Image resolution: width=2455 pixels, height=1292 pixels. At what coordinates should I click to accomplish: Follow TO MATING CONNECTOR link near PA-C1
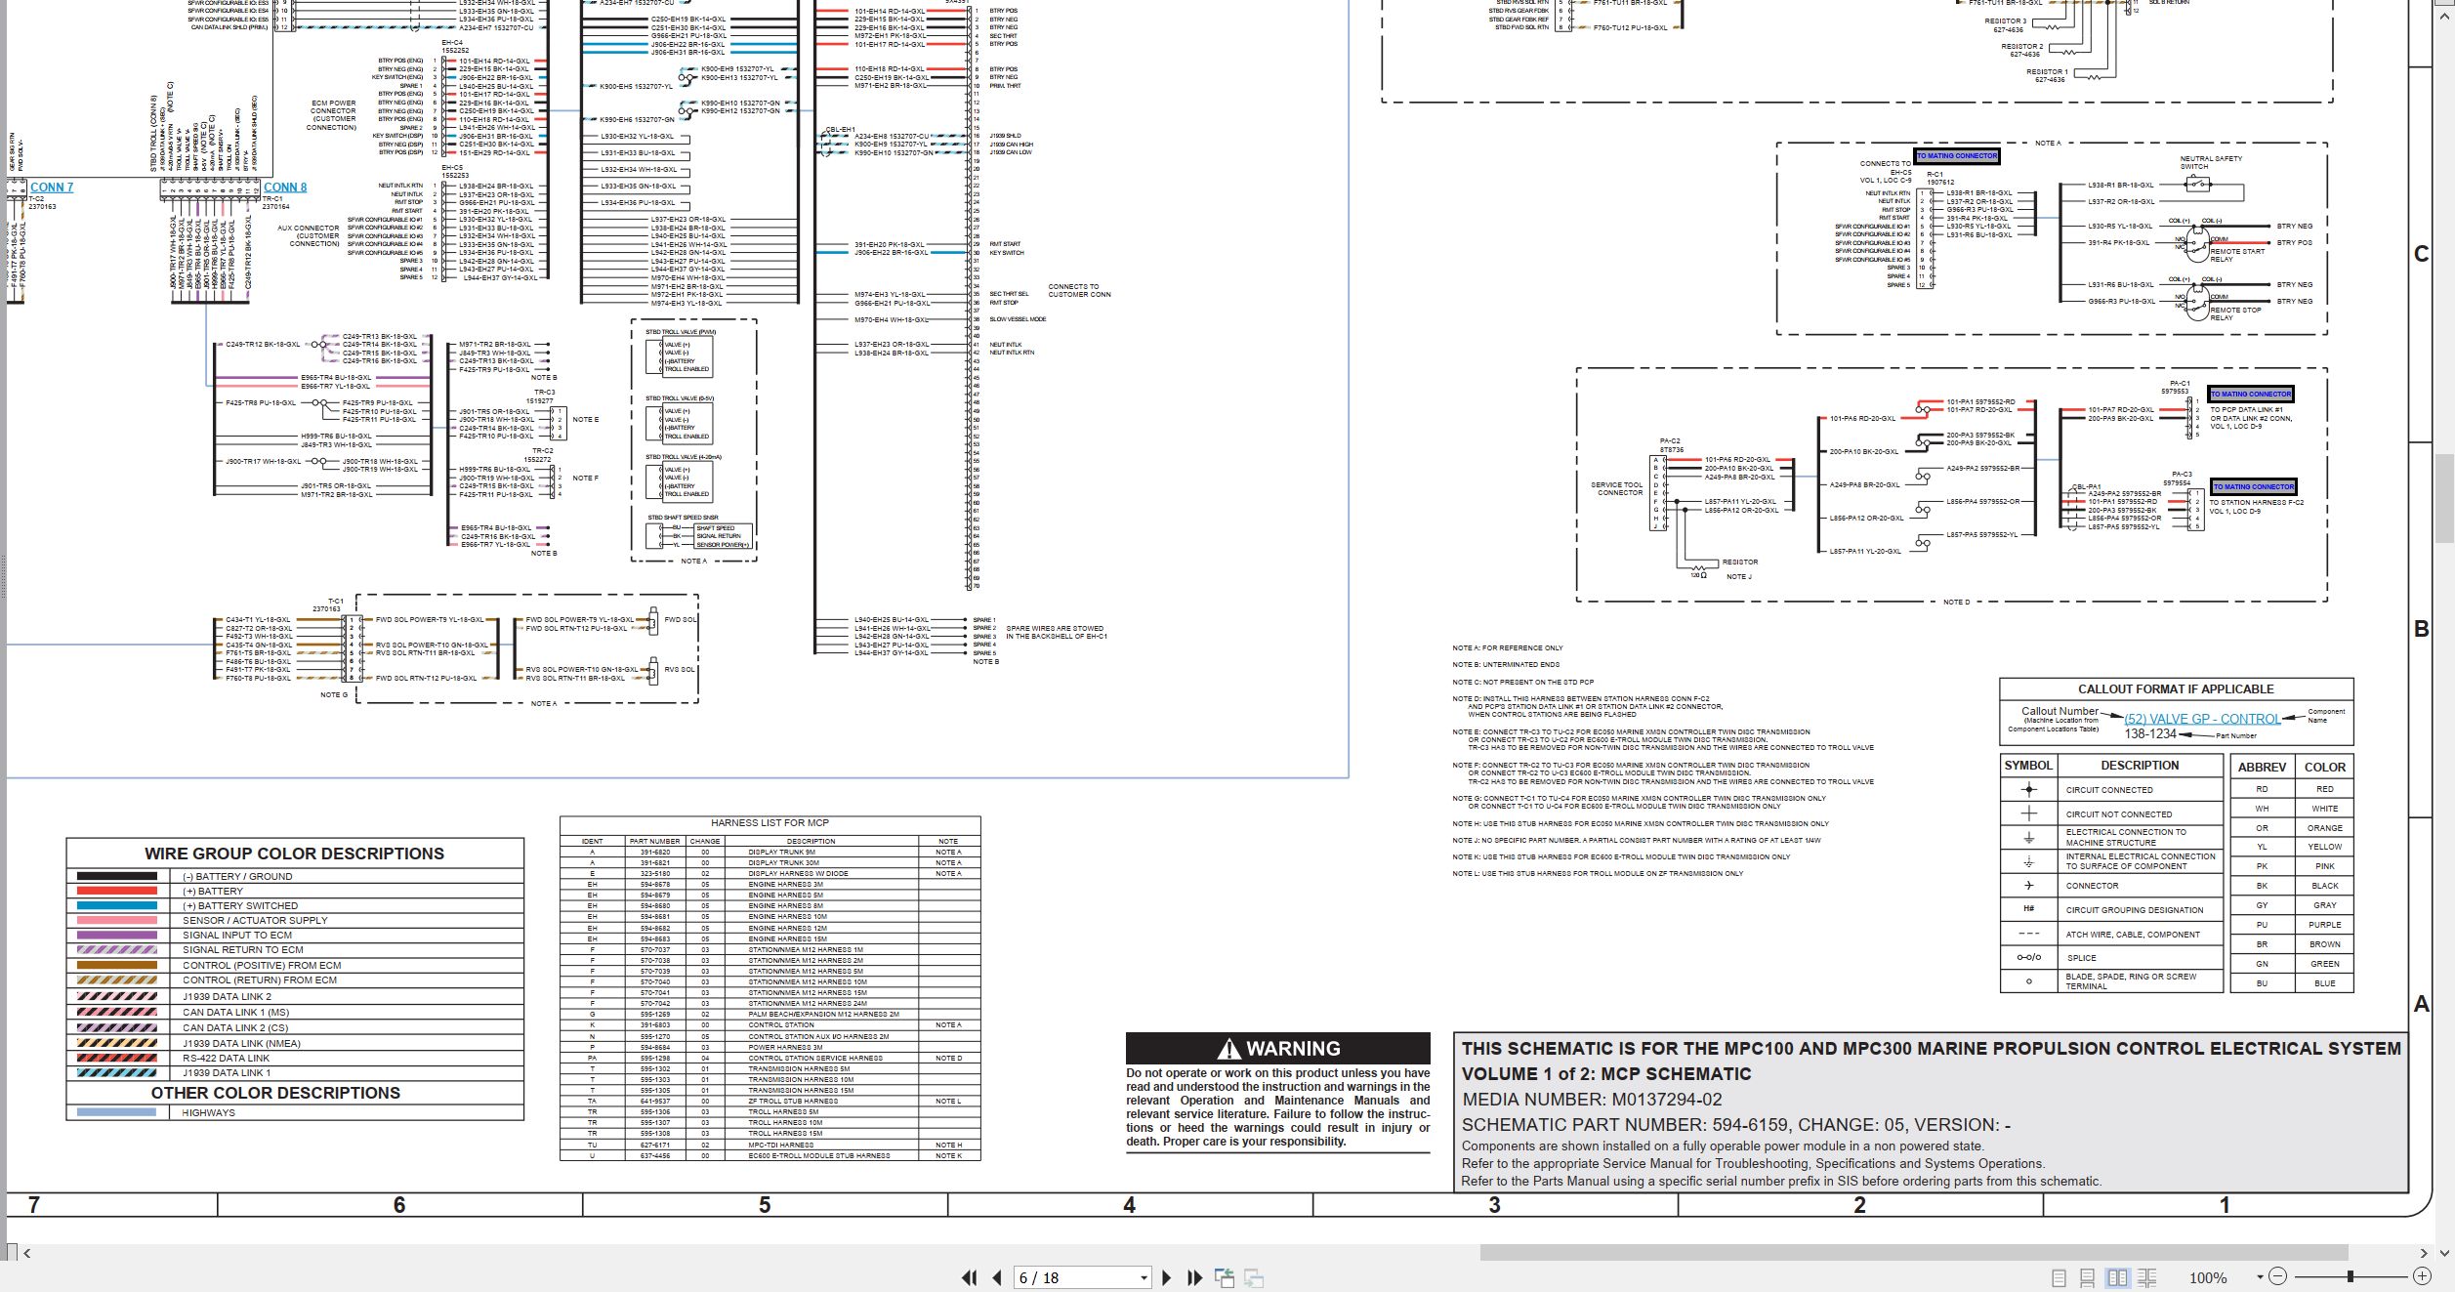pyautogui.click(x=2251, y=395)
